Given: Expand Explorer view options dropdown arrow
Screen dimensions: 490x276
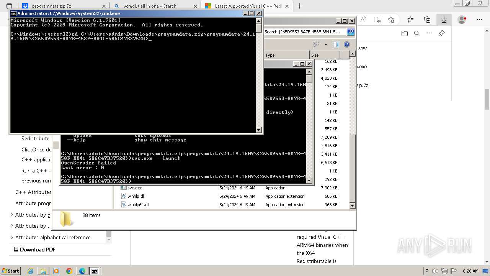Looking at the screenshot, I should coord(326,44).
